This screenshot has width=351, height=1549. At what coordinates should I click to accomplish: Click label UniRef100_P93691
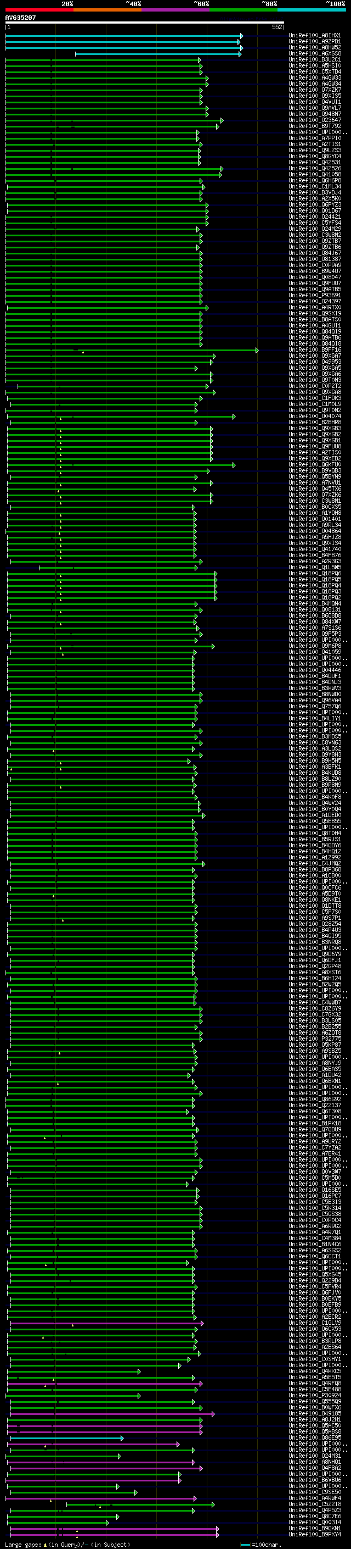click(315, 295)
